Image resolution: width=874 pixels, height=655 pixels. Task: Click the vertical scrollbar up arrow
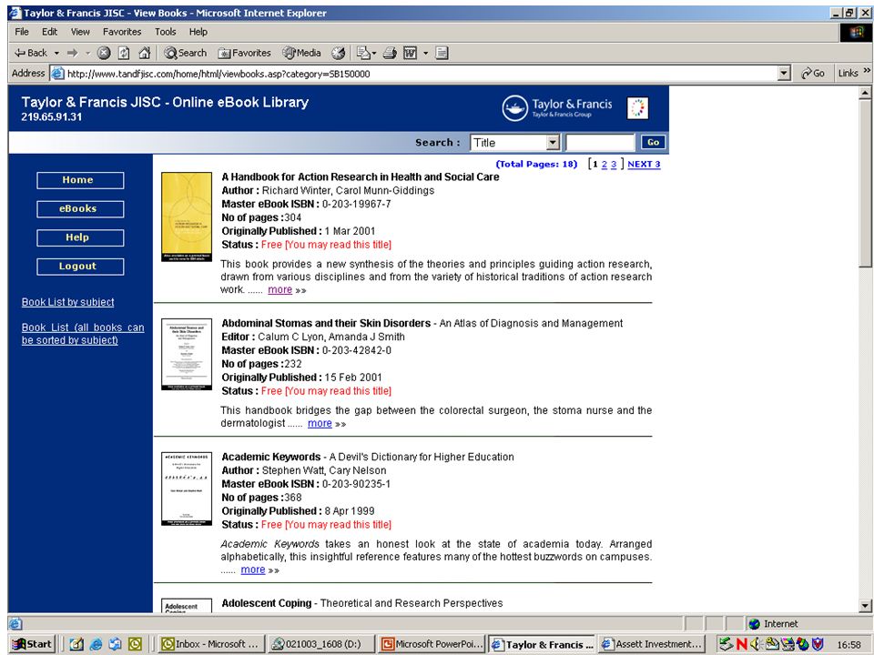[x=865, y=93]
